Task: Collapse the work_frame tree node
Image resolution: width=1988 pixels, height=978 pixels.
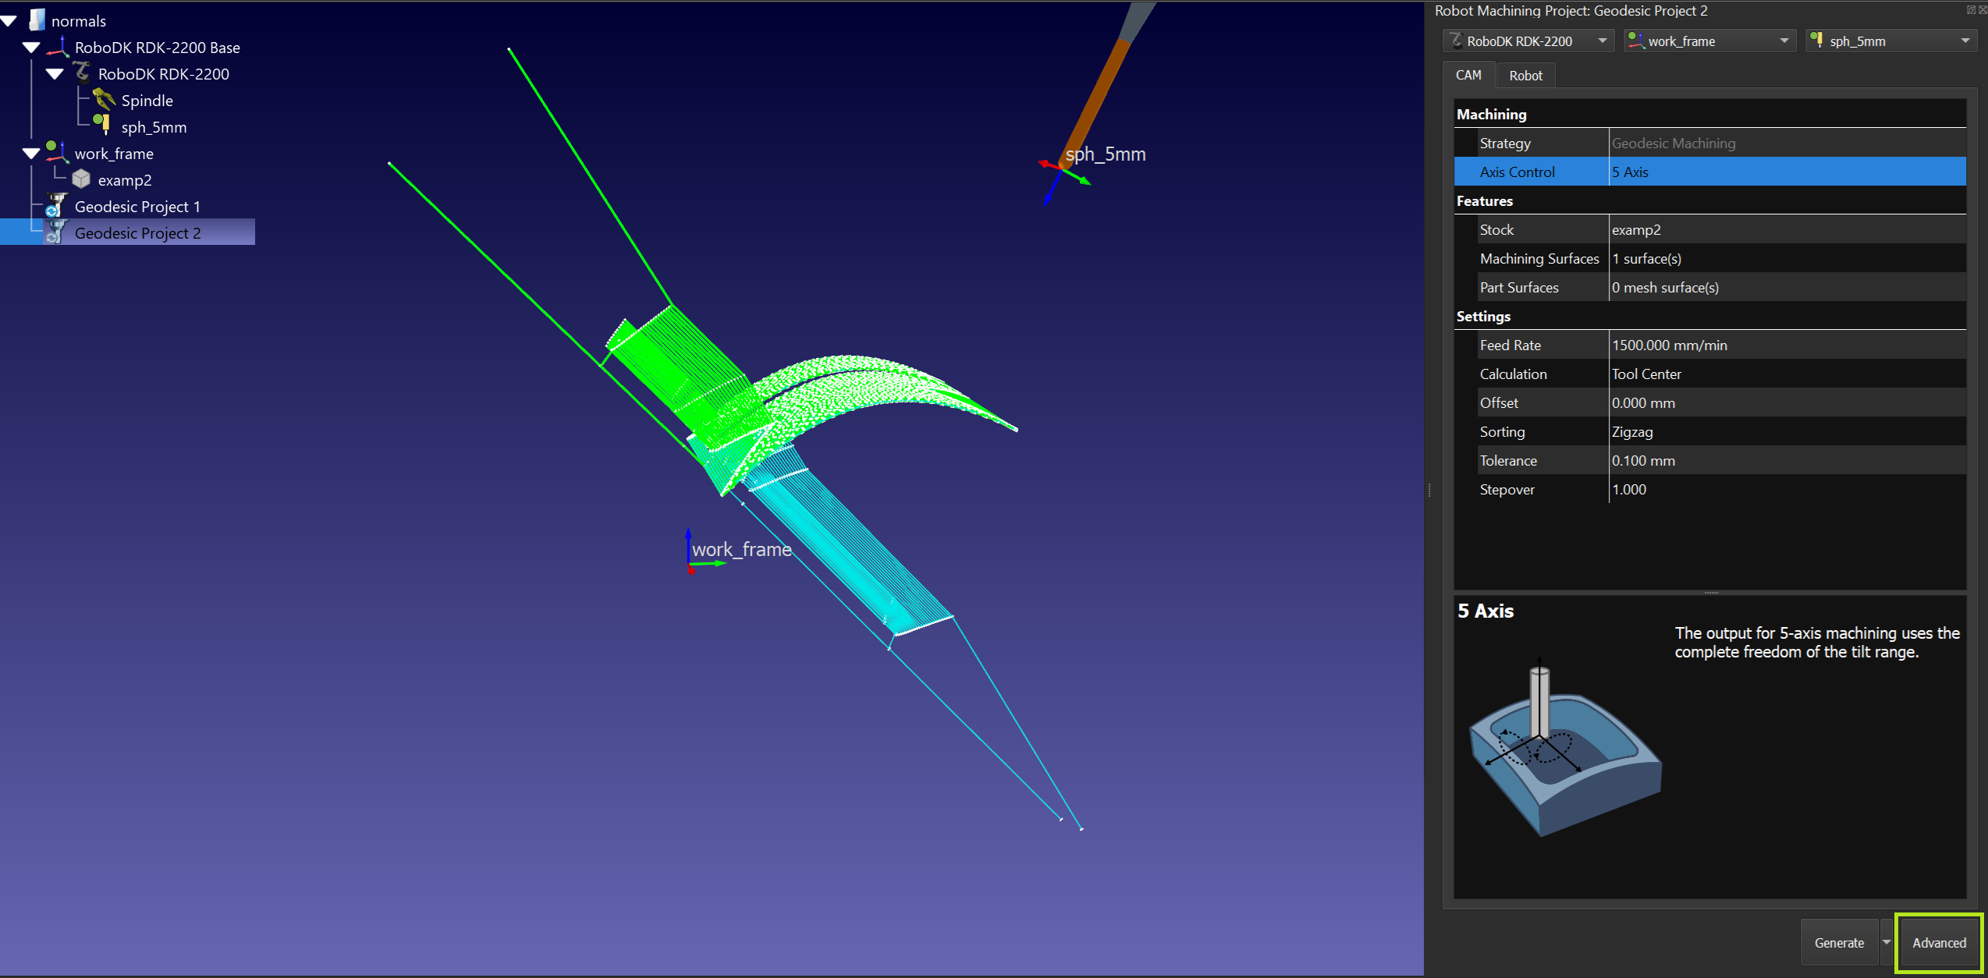Action: point(31,154)
